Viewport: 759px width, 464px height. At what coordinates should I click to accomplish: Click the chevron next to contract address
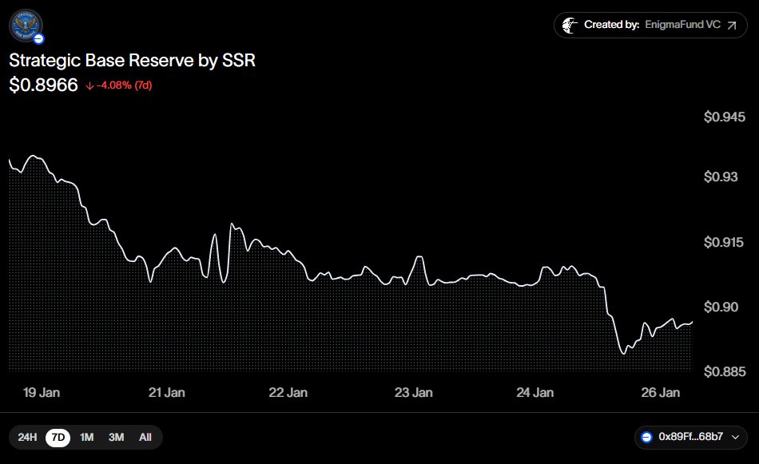point(735,437)
